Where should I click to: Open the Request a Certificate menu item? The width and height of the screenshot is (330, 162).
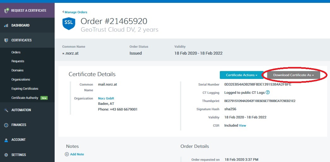pos(27,10)
